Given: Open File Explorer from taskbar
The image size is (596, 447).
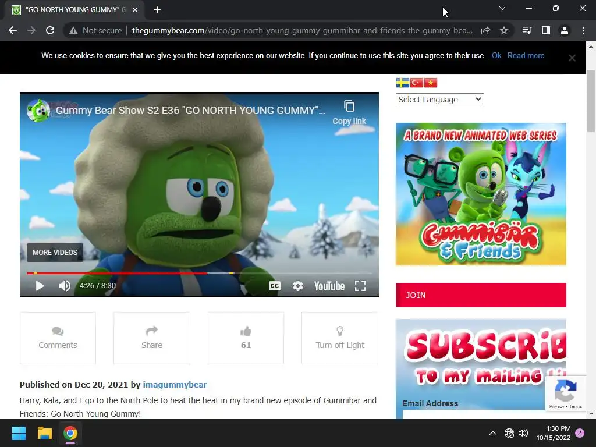Looking at the screenshot, I should click(44, 433).
